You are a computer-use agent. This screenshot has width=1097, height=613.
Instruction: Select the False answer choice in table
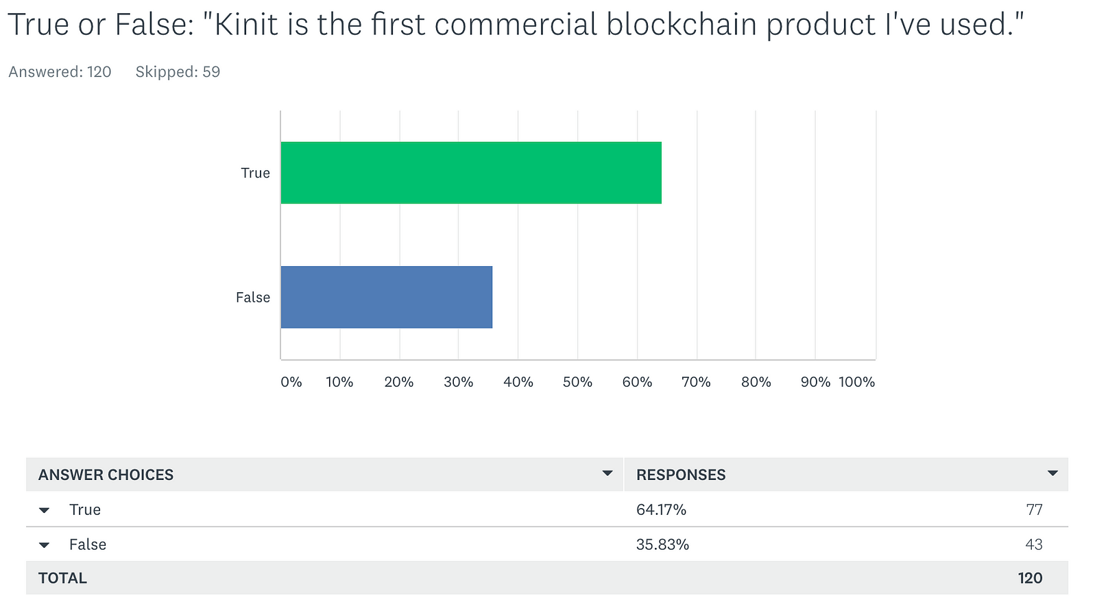coord(88,544)
